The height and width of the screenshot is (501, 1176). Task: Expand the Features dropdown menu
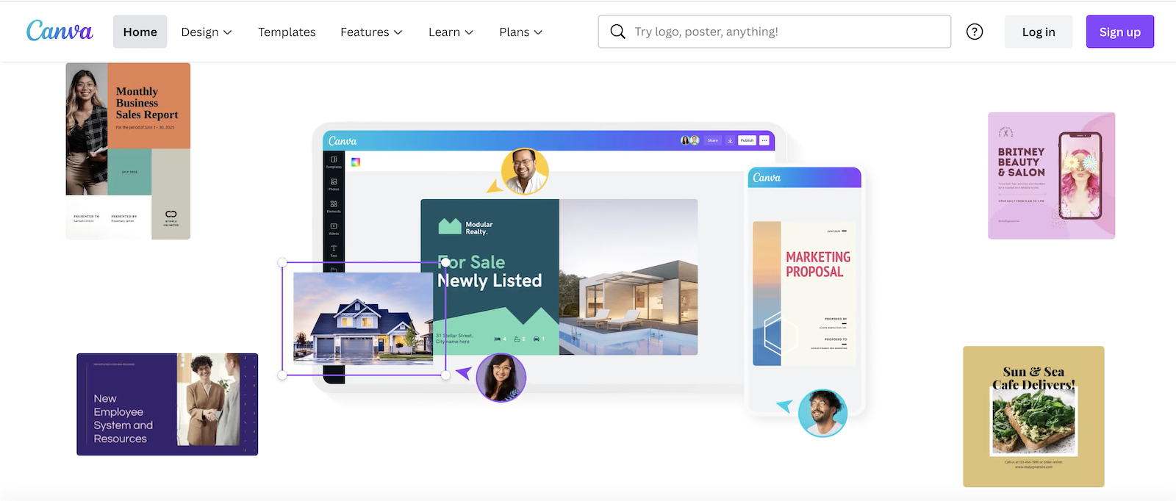[x=371, y=32]
